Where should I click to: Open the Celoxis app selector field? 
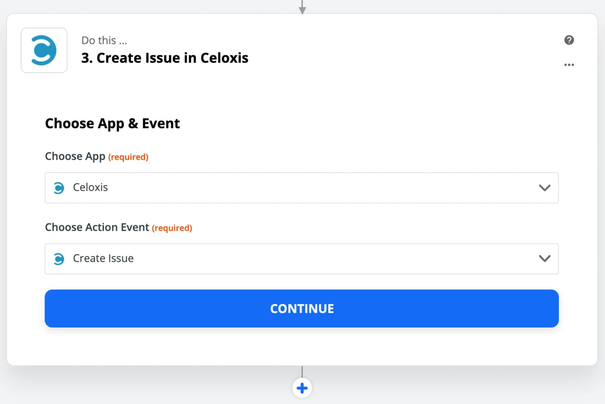[x=302, y=188]
